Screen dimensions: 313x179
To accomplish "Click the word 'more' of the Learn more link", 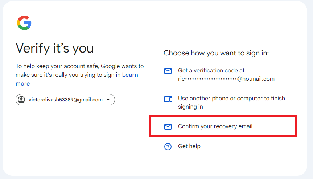I will click(x=22, y=84).
